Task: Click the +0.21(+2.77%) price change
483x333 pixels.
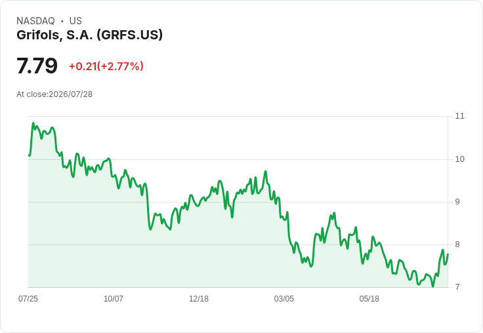Action: [x=106, y=66]
